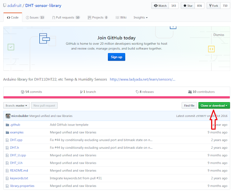The width and height of the screenshot is (231, 192).
Task: Open the ladyada.net sensors link
Action: coord(143,79)
